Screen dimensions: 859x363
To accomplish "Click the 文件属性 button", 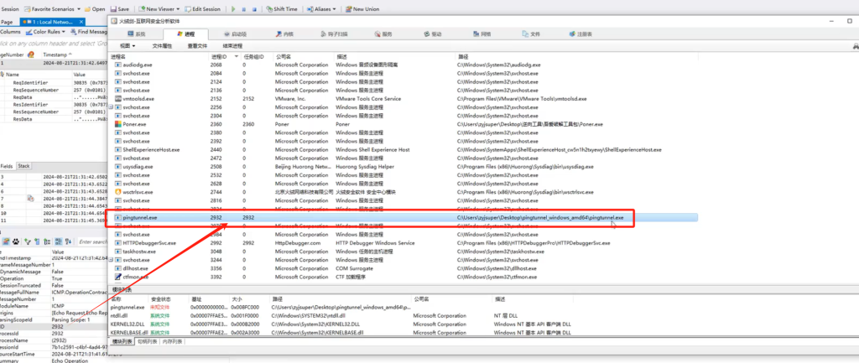I will [x=162, y=46].
